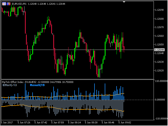168x126 pixels.
Task: Click the 110.000000 indicator scale label
Action: 161,81
